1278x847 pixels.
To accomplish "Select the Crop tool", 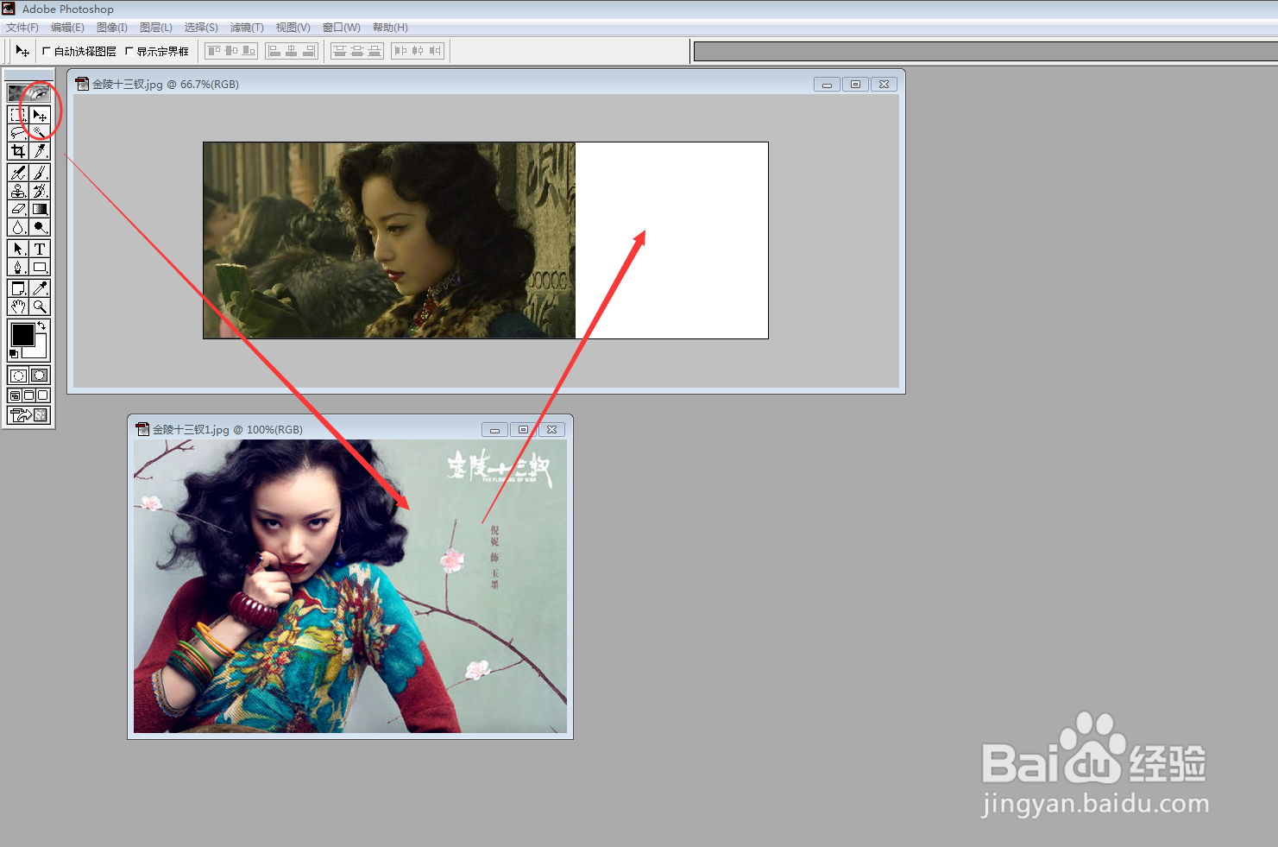I will coord(18,151).
